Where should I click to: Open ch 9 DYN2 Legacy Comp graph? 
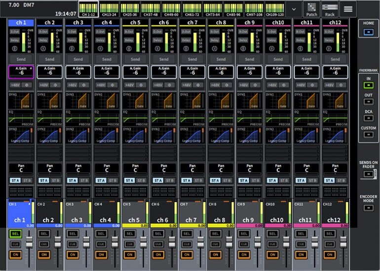tap(250, 135)
